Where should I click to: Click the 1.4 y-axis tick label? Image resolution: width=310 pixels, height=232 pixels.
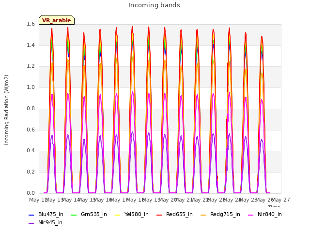point(31,45)
